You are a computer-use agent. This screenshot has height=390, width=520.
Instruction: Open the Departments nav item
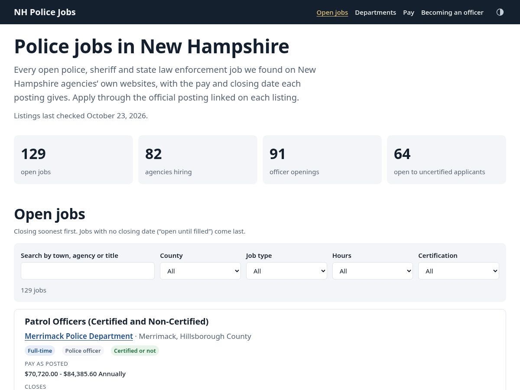pos(375,13)
